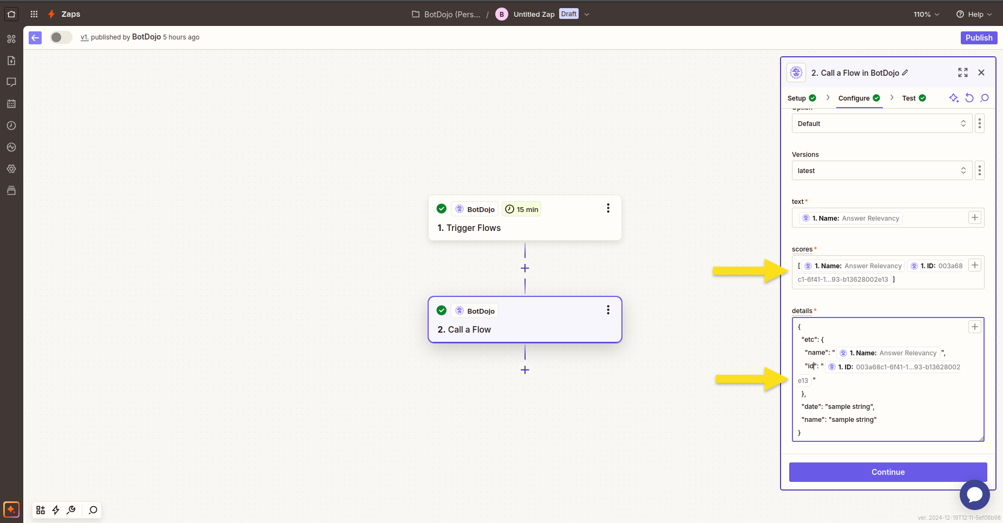This screenshot has height=523, width=1003.
Task: Expand the Untitled Zap name chevron
Action: (x=587, y=15)
